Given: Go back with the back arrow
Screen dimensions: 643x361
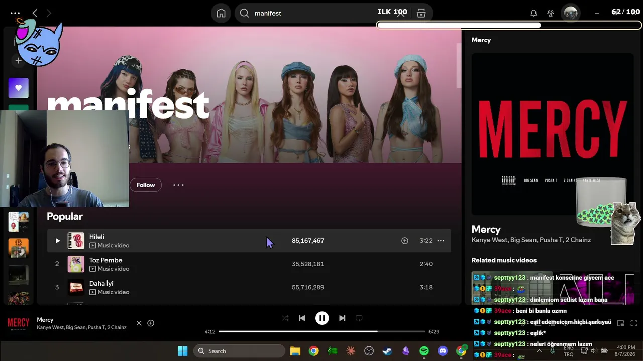Looking at the screenshot, I should pos(35,13).
